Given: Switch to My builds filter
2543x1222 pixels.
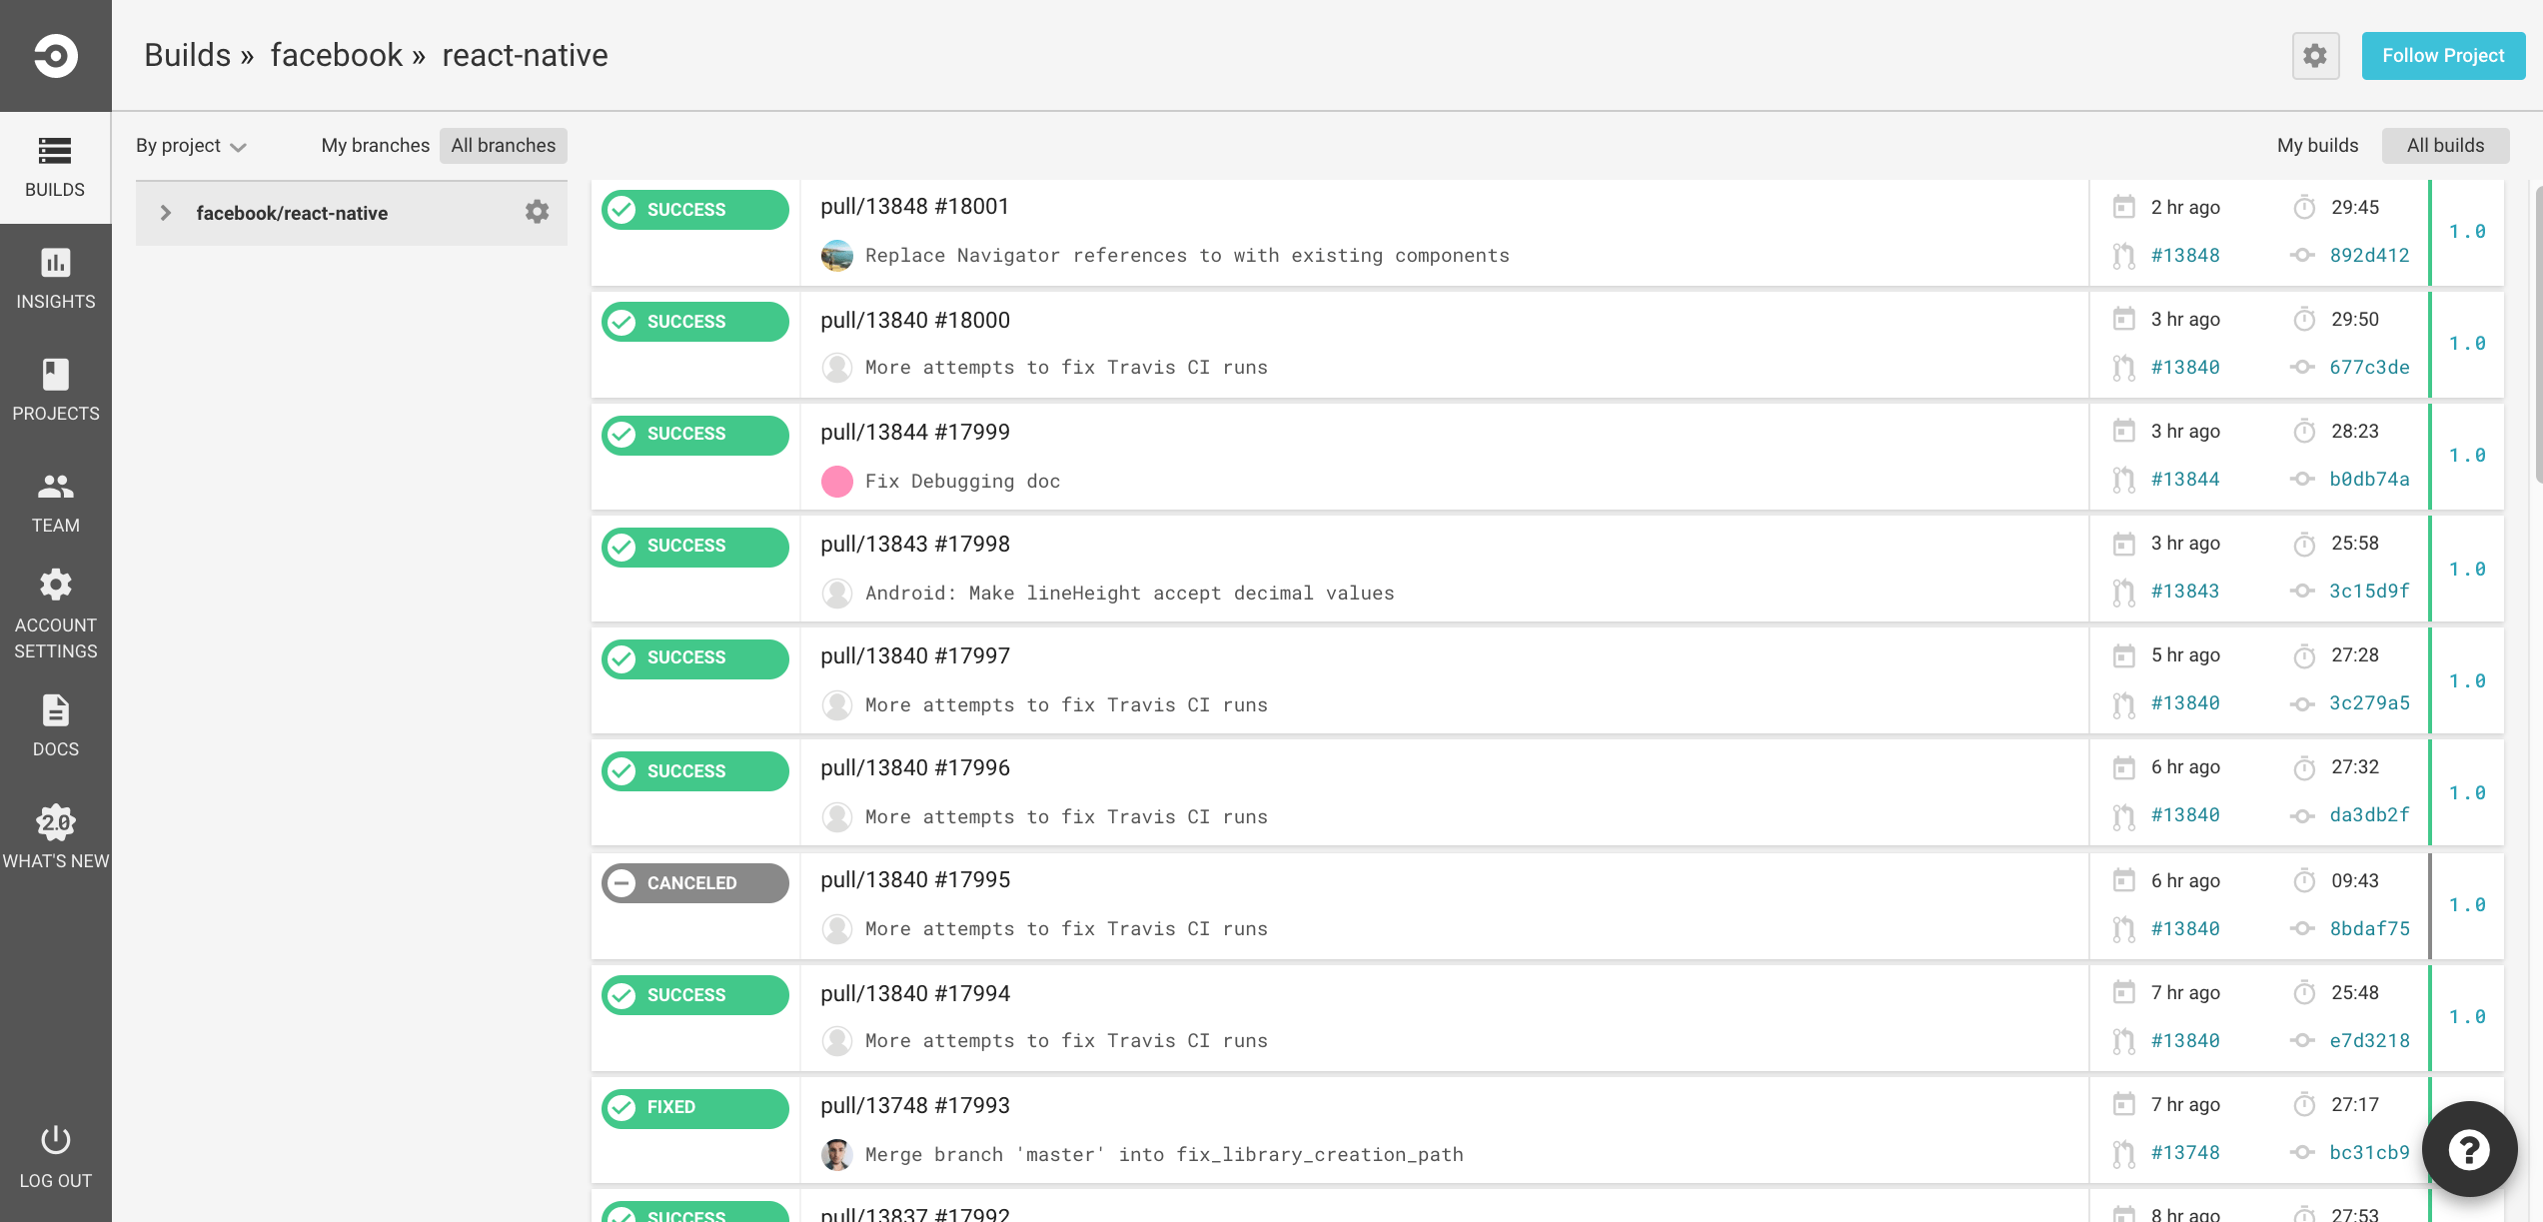Looking at the screenshot, I should click(2317, 146).
